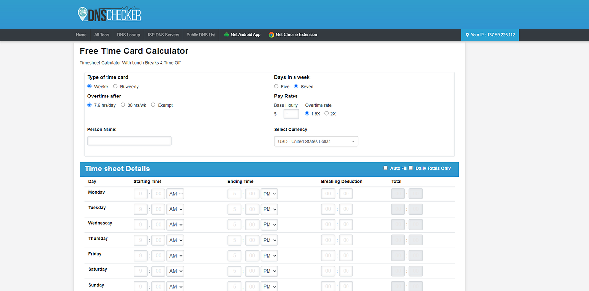The image size is (589, 291).
Task: Go to the Public DNS List page
Action: [x=201, y=35]
